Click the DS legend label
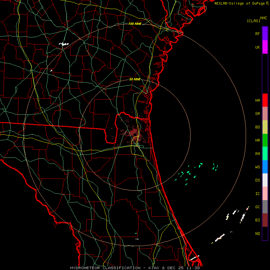Viewport: 270px width, 270px height. coord(257,180)
